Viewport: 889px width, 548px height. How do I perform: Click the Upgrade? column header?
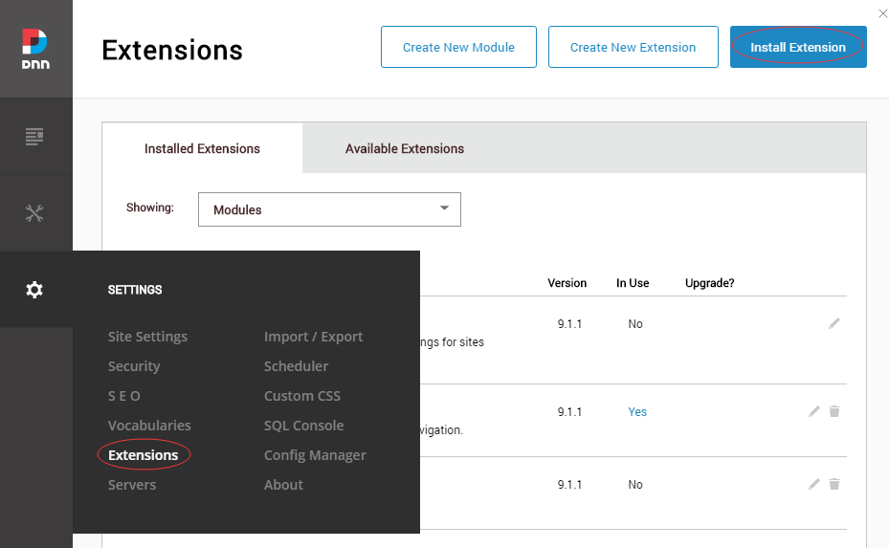(x=709, y=283)
